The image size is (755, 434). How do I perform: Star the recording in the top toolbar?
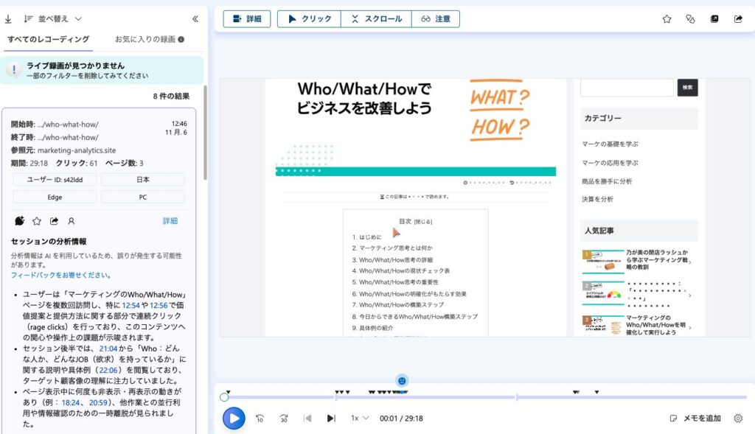click(x=667, y=19)
